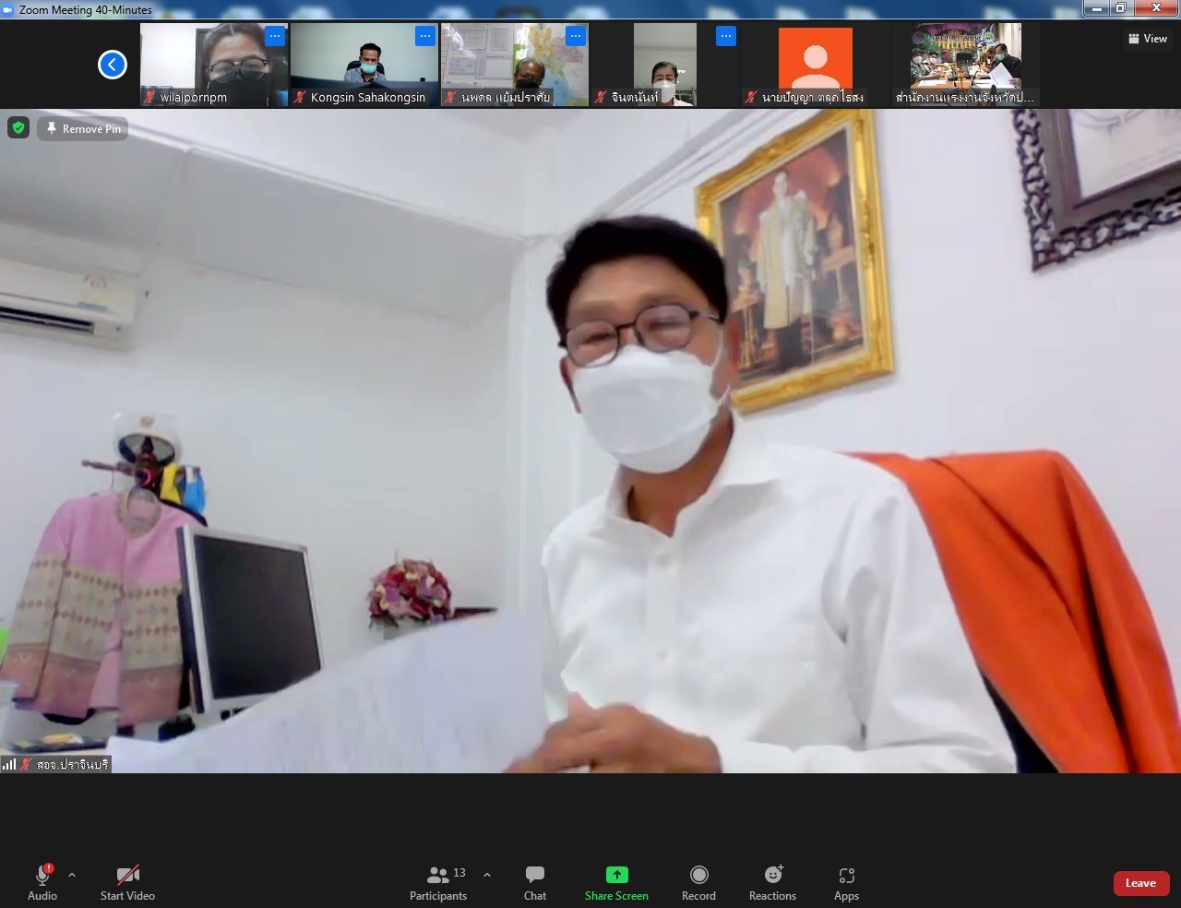Open the Reactions menu
The width and height of the screenshot is (1181, 908).
(x=772, y=883)
